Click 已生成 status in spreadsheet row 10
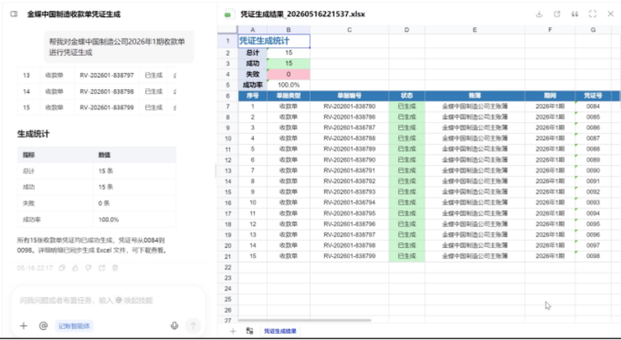 pos(407,139)
